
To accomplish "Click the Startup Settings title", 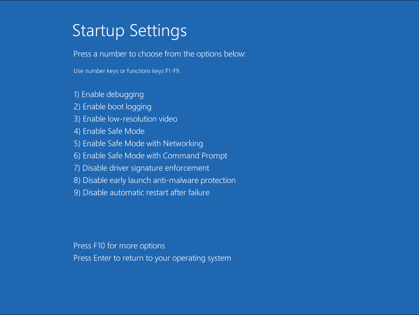I will (x=129, y=31).
